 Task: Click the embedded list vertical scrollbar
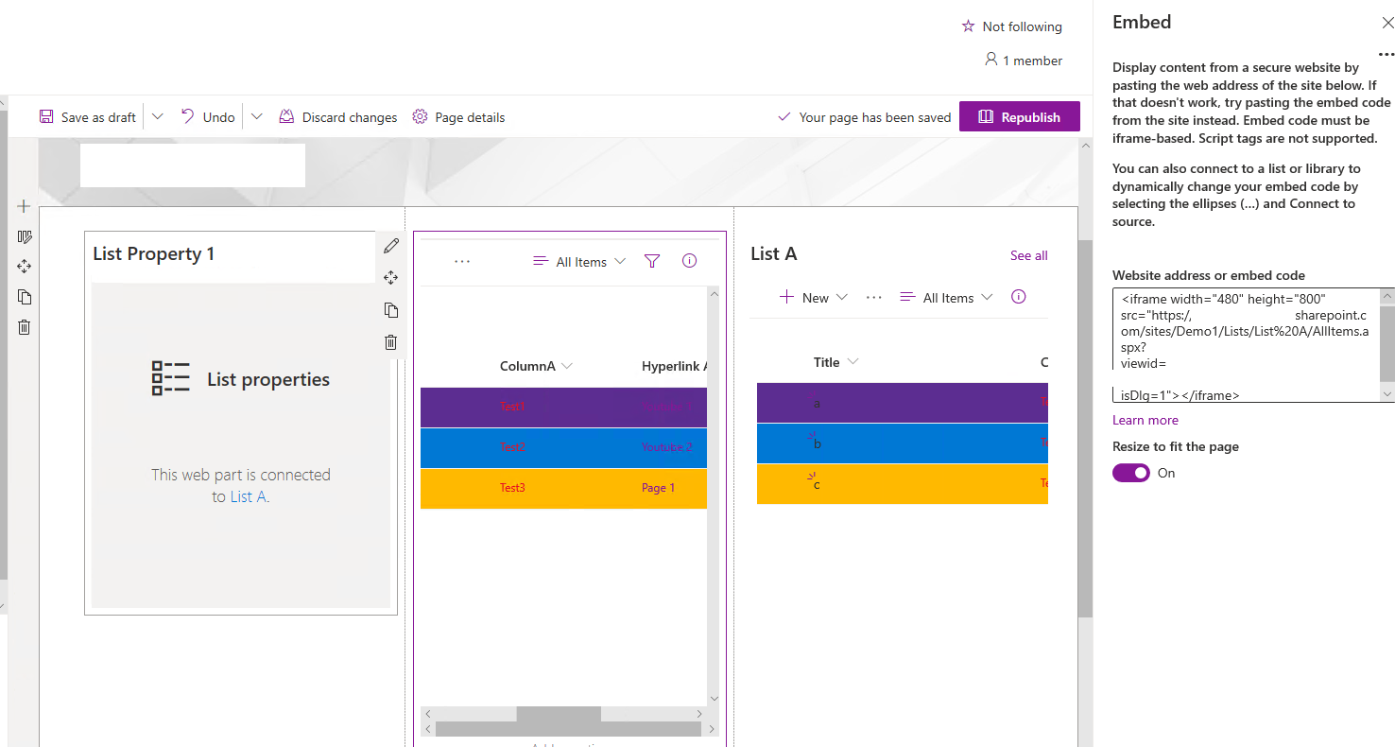(x=714, y=496)
